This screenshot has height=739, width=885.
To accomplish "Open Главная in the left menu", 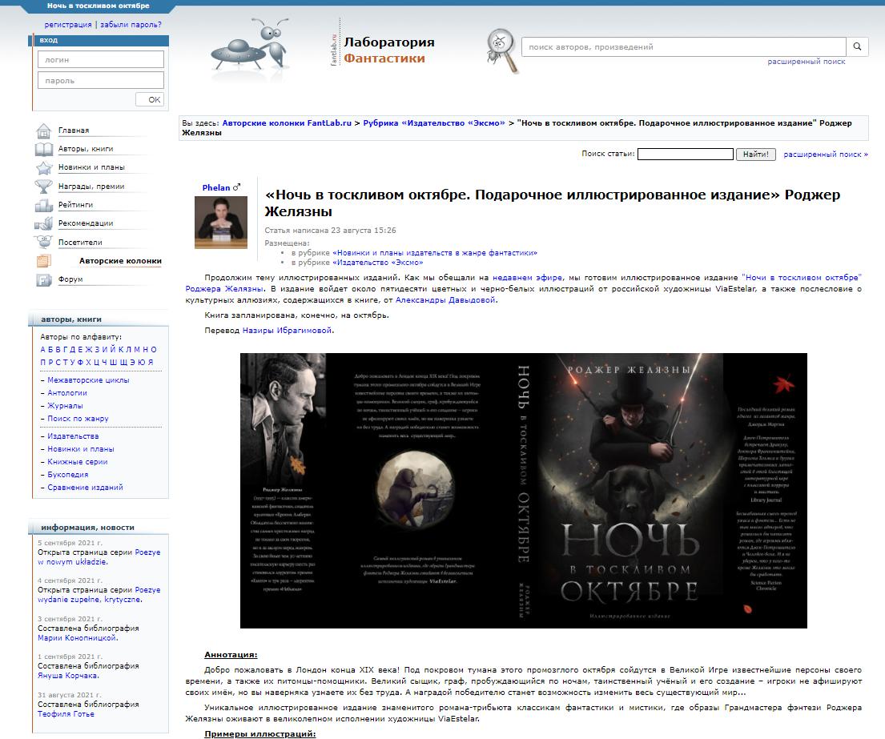I will 74,131.
